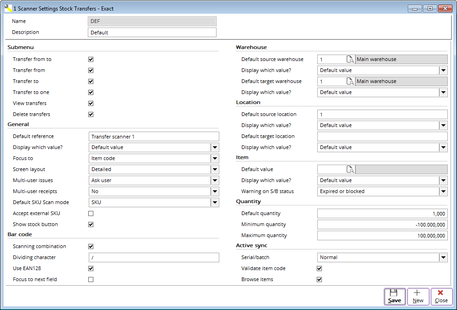Click the Close red X button
The width and height of the screenshot is (457, 310).
pyautogui.click(x=441, y=296)
